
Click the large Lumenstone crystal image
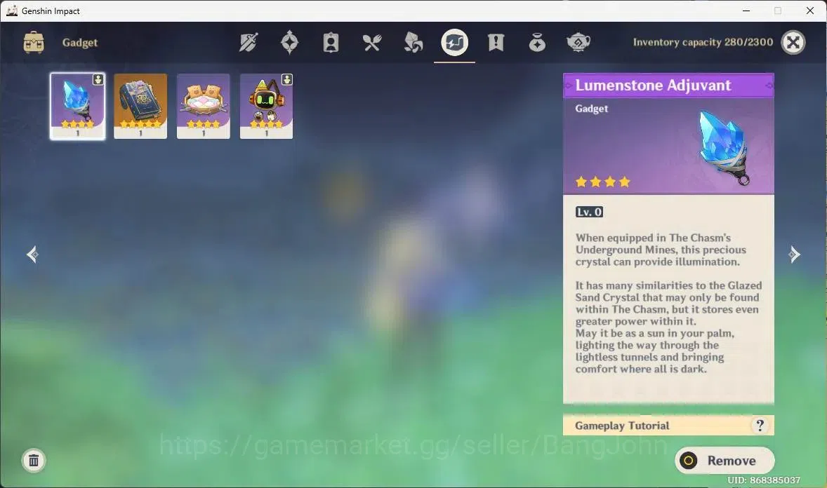[x=723, y=147]
